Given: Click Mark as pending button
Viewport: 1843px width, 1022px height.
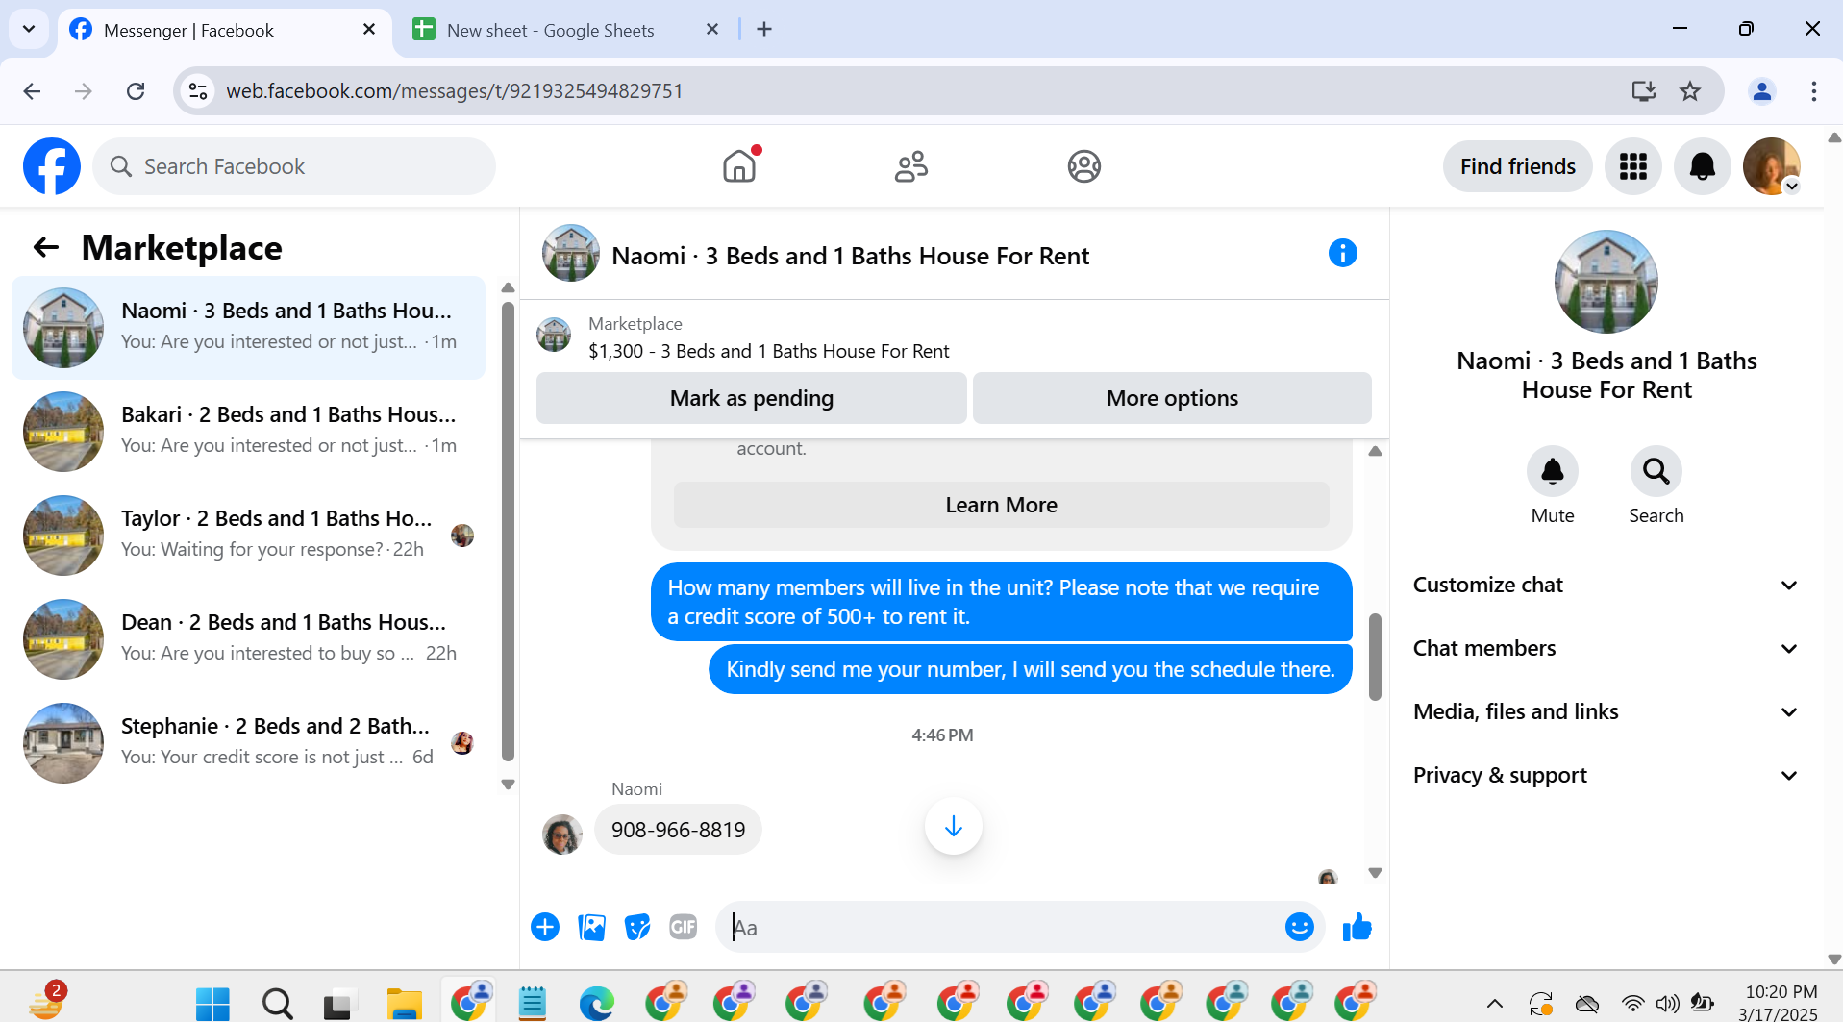Looking at the screenshot, I should tap(752, 398).
